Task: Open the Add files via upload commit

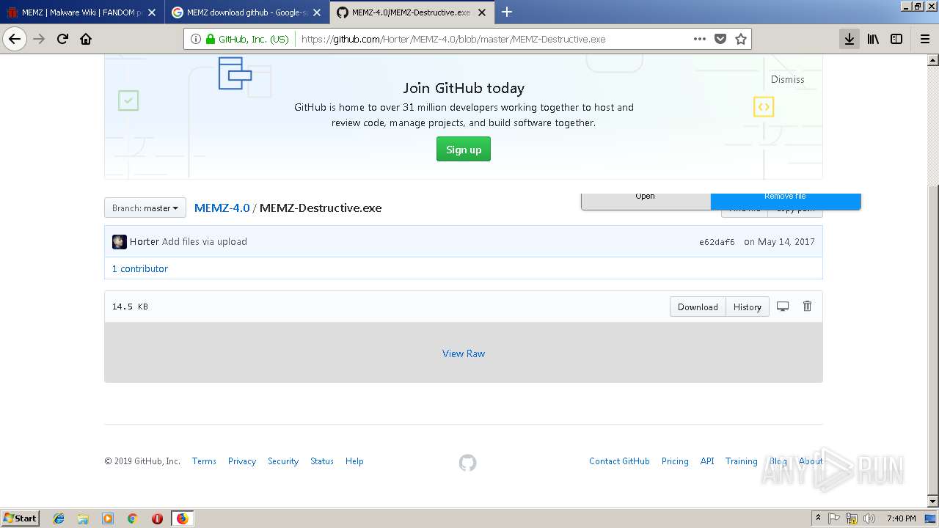Action: 205,241
